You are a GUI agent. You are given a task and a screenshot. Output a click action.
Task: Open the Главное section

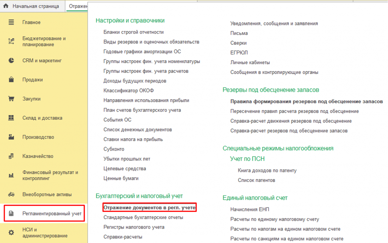click(31, 22)
